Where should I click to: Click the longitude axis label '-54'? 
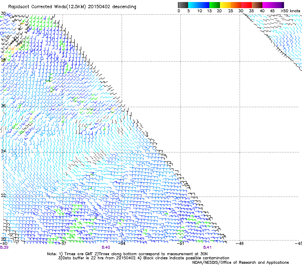click(122, 244)
